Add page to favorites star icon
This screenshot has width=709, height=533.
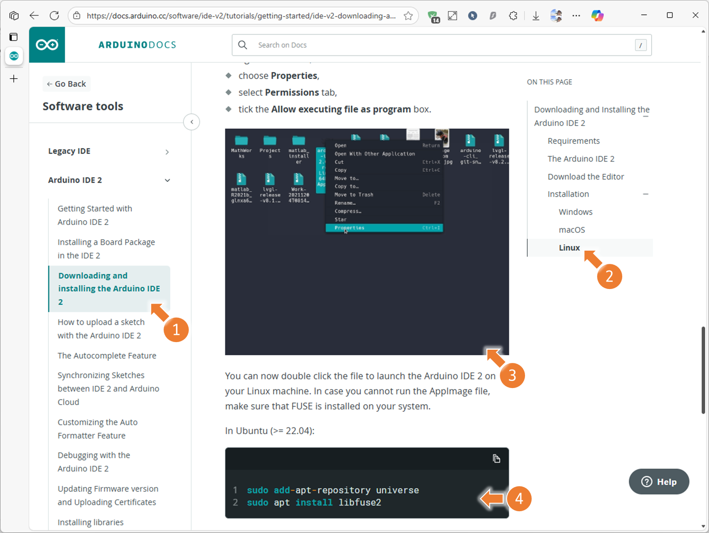[x=408, y=16]
